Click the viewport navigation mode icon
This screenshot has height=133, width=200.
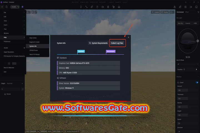[x=28, y=12]
